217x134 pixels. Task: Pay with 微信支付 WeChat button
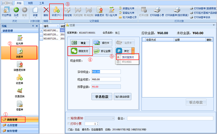80,51
